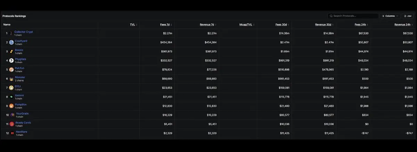Download table using the .csv button

click(408, 16)
